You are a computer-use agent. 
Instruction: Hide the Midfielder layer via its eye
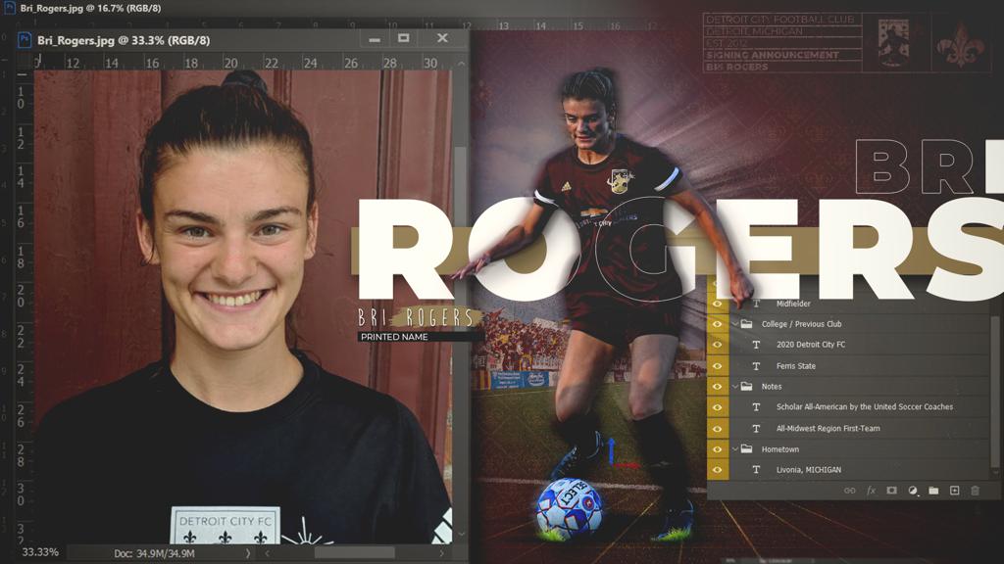tap(717, 304)
